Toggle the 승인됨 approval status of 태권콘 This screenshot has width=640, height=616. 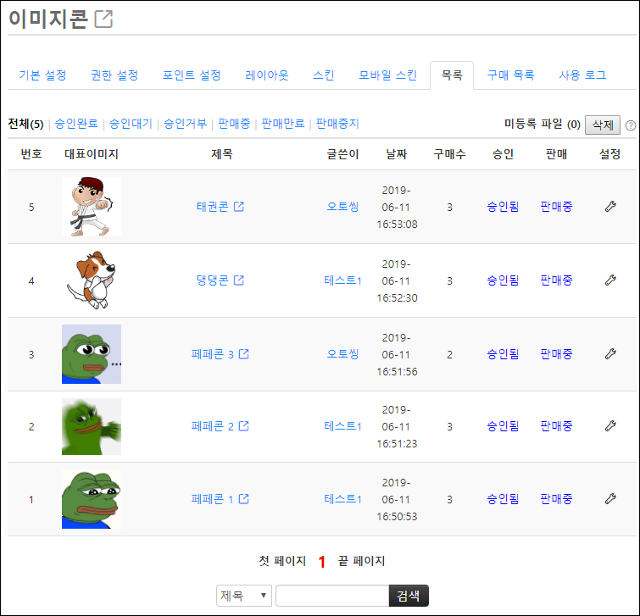pos(503,207)
